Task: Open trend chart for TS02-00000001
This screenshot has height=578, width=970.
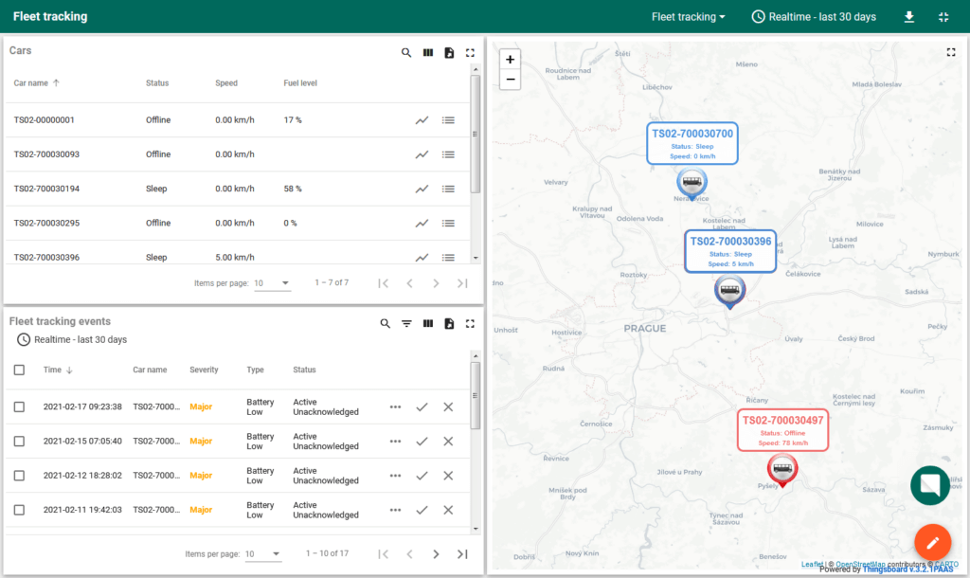Action: (422, 120)
